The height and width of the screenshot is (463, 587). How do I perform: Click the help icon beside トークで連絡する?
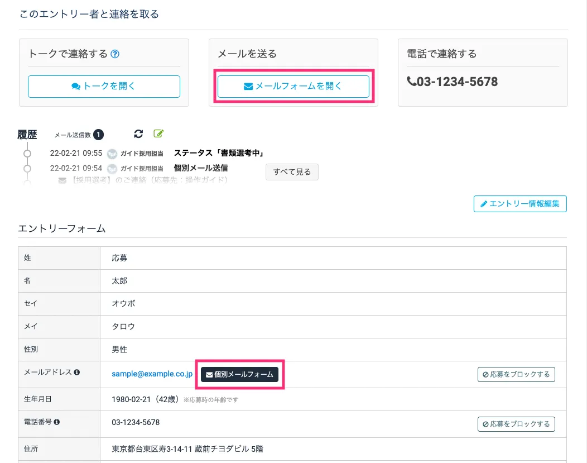point(116,54)
